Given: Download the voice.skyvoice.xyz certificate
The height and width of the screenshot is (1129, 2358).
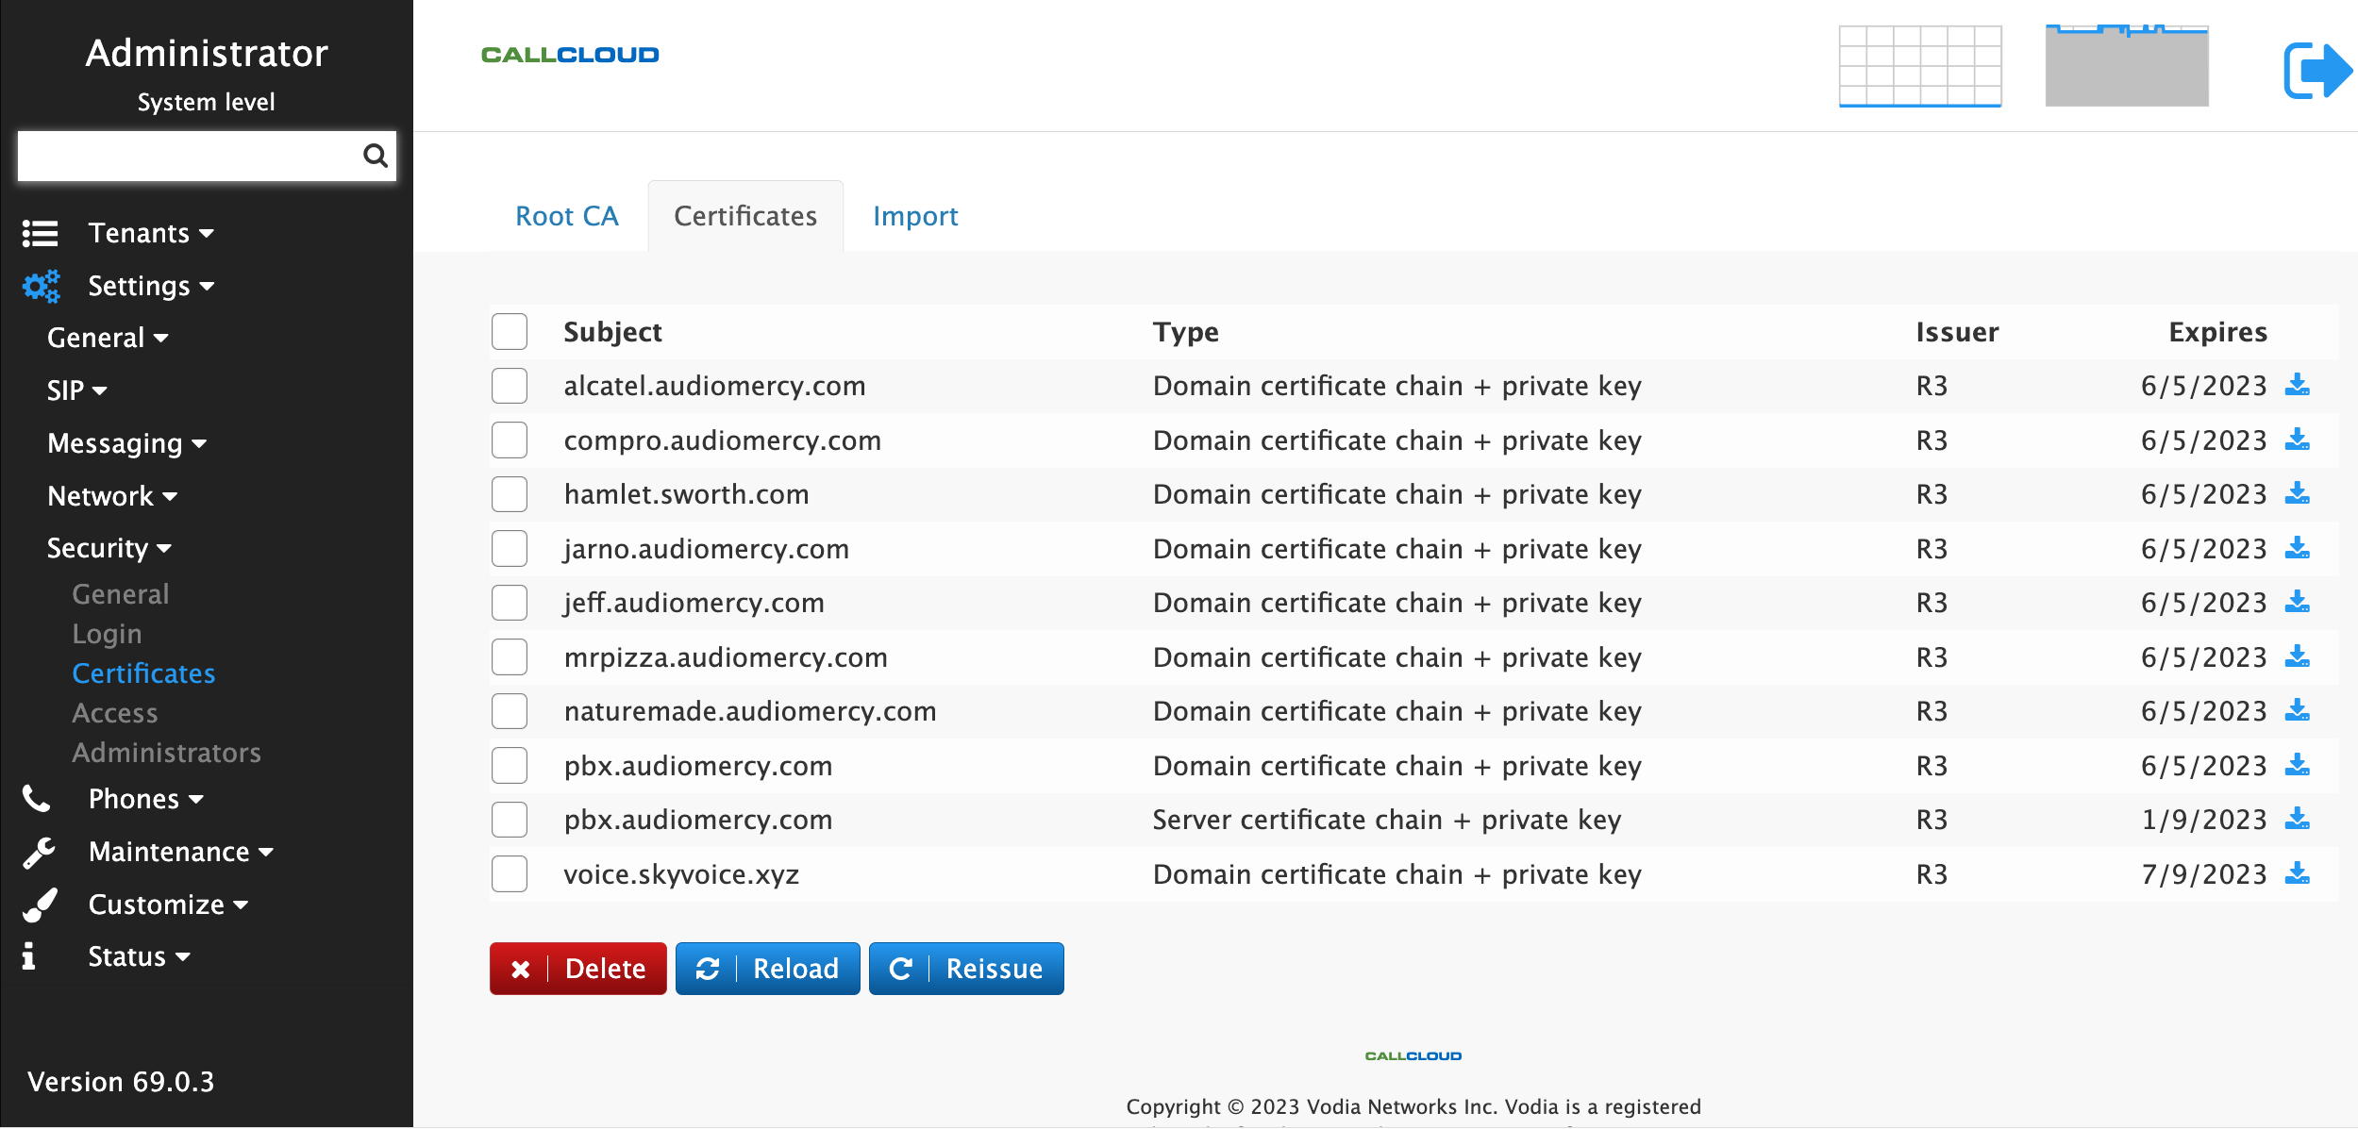Looking at the screenshot, I should pyautogui.click(x=2297, y=873).
